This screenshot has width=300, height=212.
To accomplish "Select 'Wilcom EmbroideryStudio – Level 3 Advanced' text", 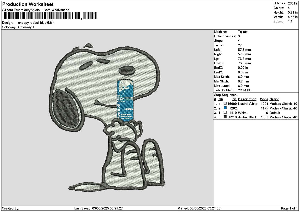I will click(x=36, y=10).
